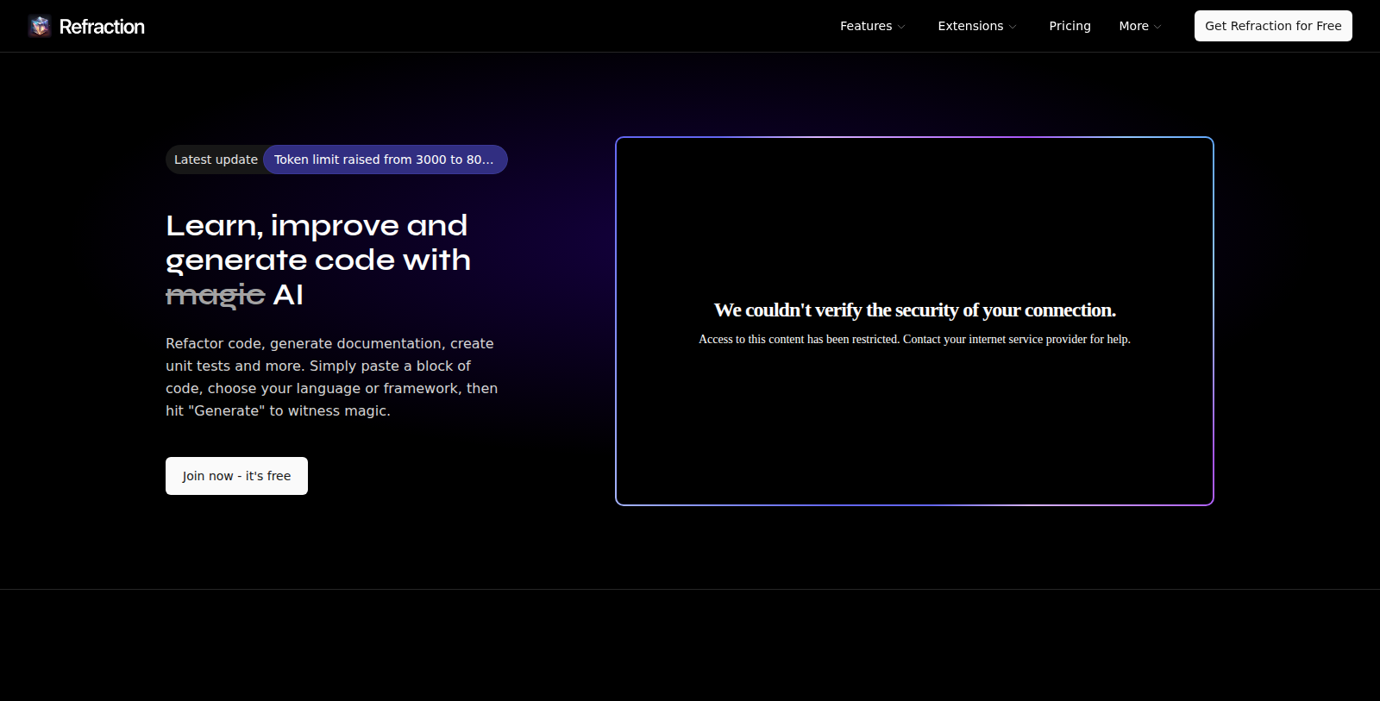The image size is (1380, 701).
Task: Click the Refraction cube logo icon
Action: (x=40, y=27)
